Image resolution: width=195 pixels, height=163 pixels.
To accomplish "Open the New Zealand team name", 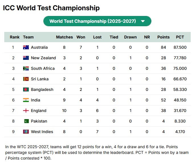I will (43, 58).
